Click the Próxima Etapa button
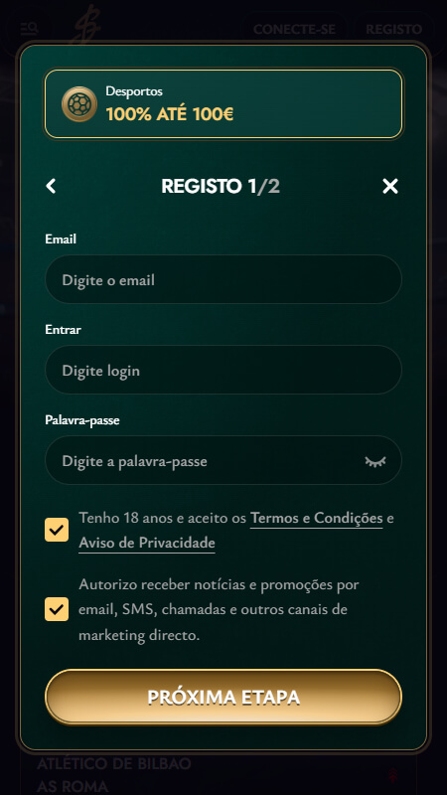This screenshot has width=447, height=795. (223, 698)
